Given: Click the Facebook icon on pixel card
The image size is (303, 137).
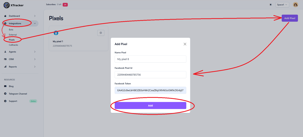Looking at the screenshot, I should click(x=56, y=33).
